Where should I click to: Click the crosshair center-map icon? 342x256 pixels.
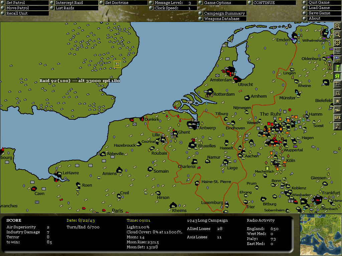337,43
